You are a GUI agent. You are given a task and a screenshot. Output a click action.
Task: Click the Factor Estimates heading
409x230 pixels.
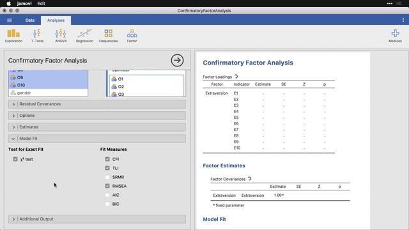pos(224,165)
